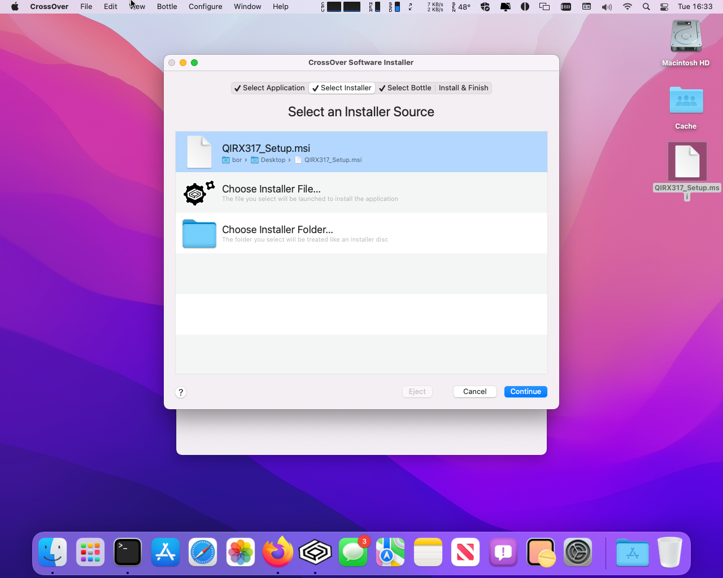Open the Apple menu

point(15,7)
